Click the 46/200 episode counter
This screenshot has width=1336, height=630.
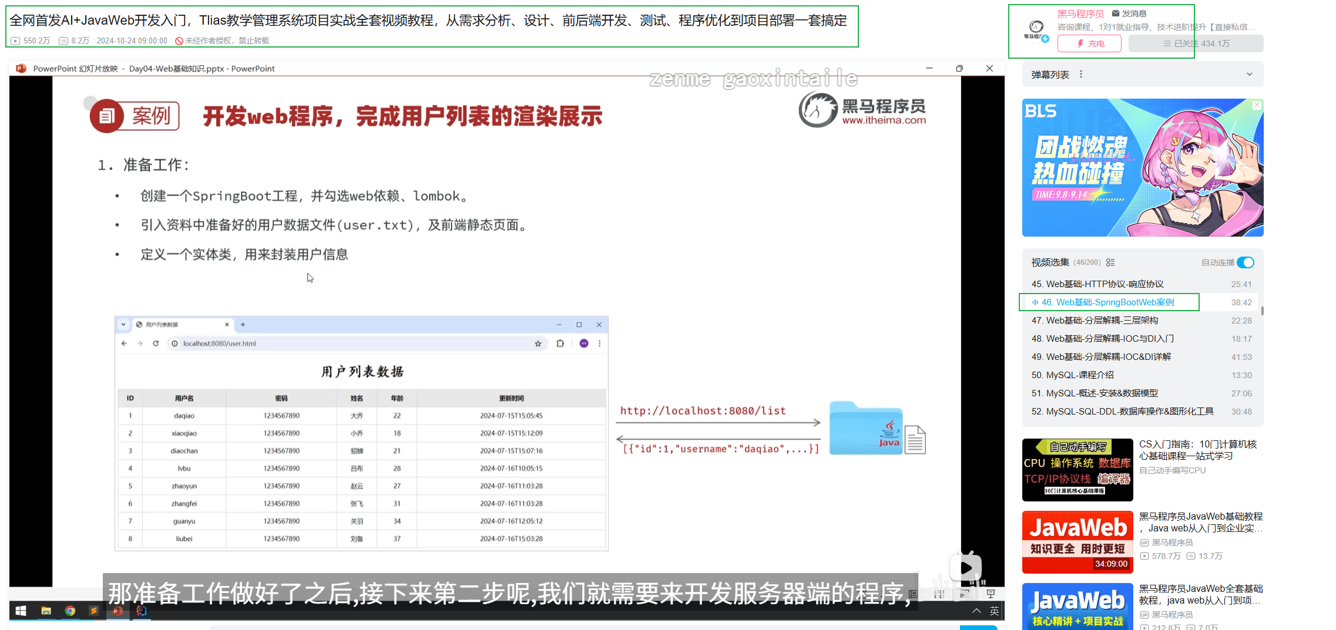click(x=1087, y=262)
